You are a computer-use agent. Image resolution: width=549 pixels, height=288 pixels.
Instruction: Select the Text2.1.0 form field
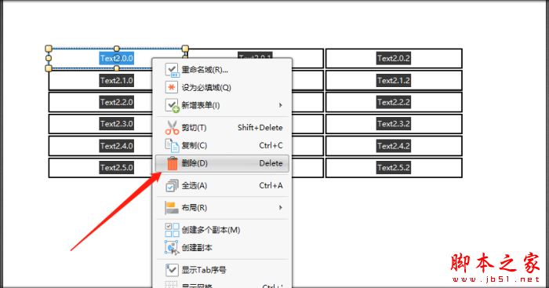point(100,80)
